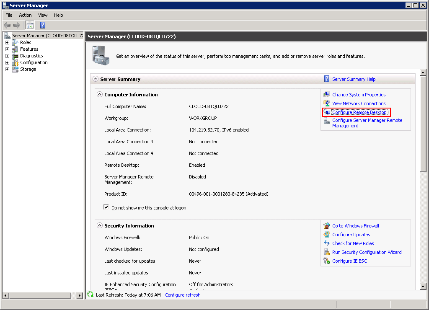Click Check for New Roles link
429x310 pixels.
(353, 243)
